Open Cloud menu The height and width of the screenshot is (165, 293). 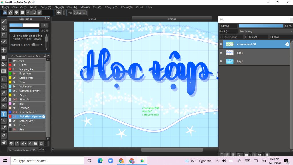(x=140, y=7)
